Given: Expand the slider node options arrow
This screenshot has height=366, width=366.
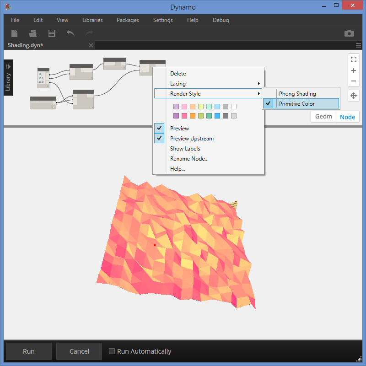Looking at the screenshot, I should 54,107.
